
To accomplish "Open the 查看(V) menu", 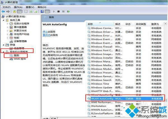I will coord(30,7).
